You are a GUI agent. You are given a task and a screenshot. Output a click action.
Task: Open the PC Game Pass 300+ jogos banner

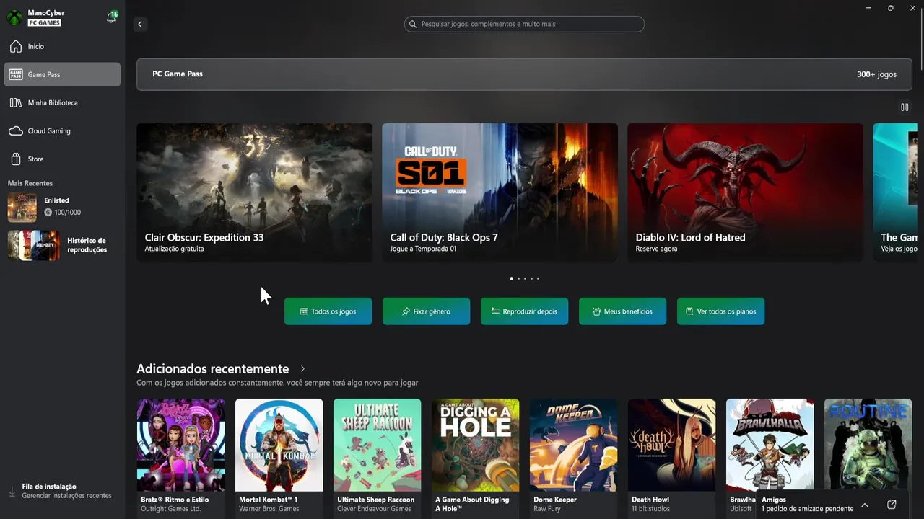pyautogui.click(x=524, y=74)
